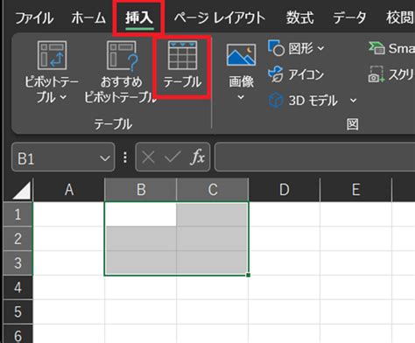415x343 pixels.
Task: Expand the 3D モデル dropdown arrow
Action: 353,101
